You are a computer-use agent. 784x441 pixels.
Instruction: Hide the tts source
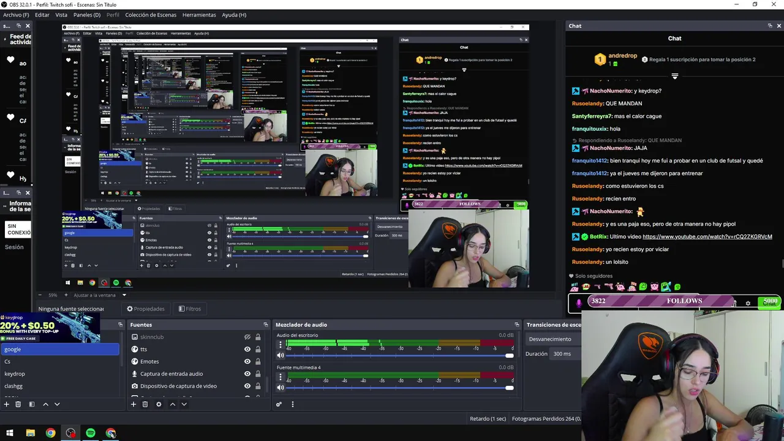pos(247,349)
